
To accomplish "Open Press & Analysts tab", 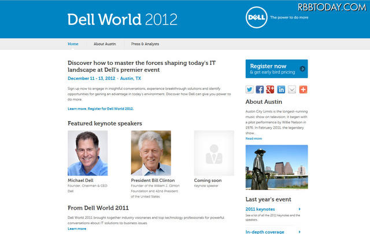I will click(145, 44).
